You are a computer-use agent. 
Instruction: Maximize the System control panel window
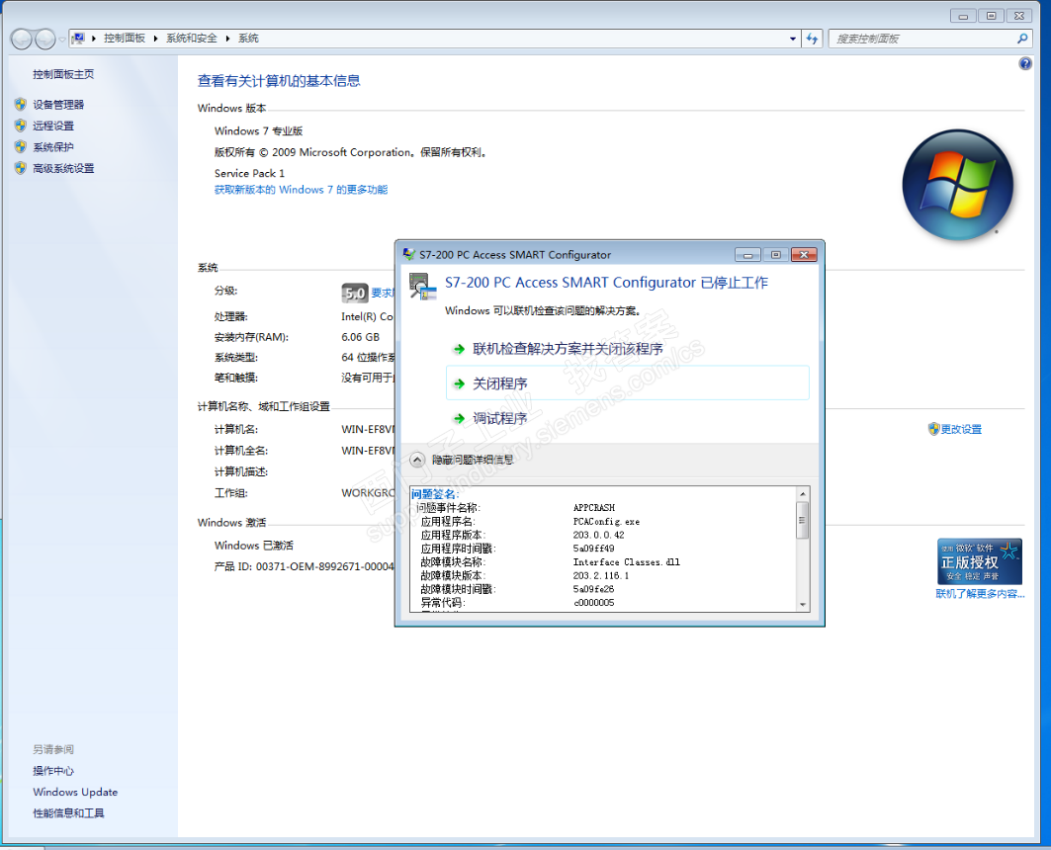click(992, 16)
